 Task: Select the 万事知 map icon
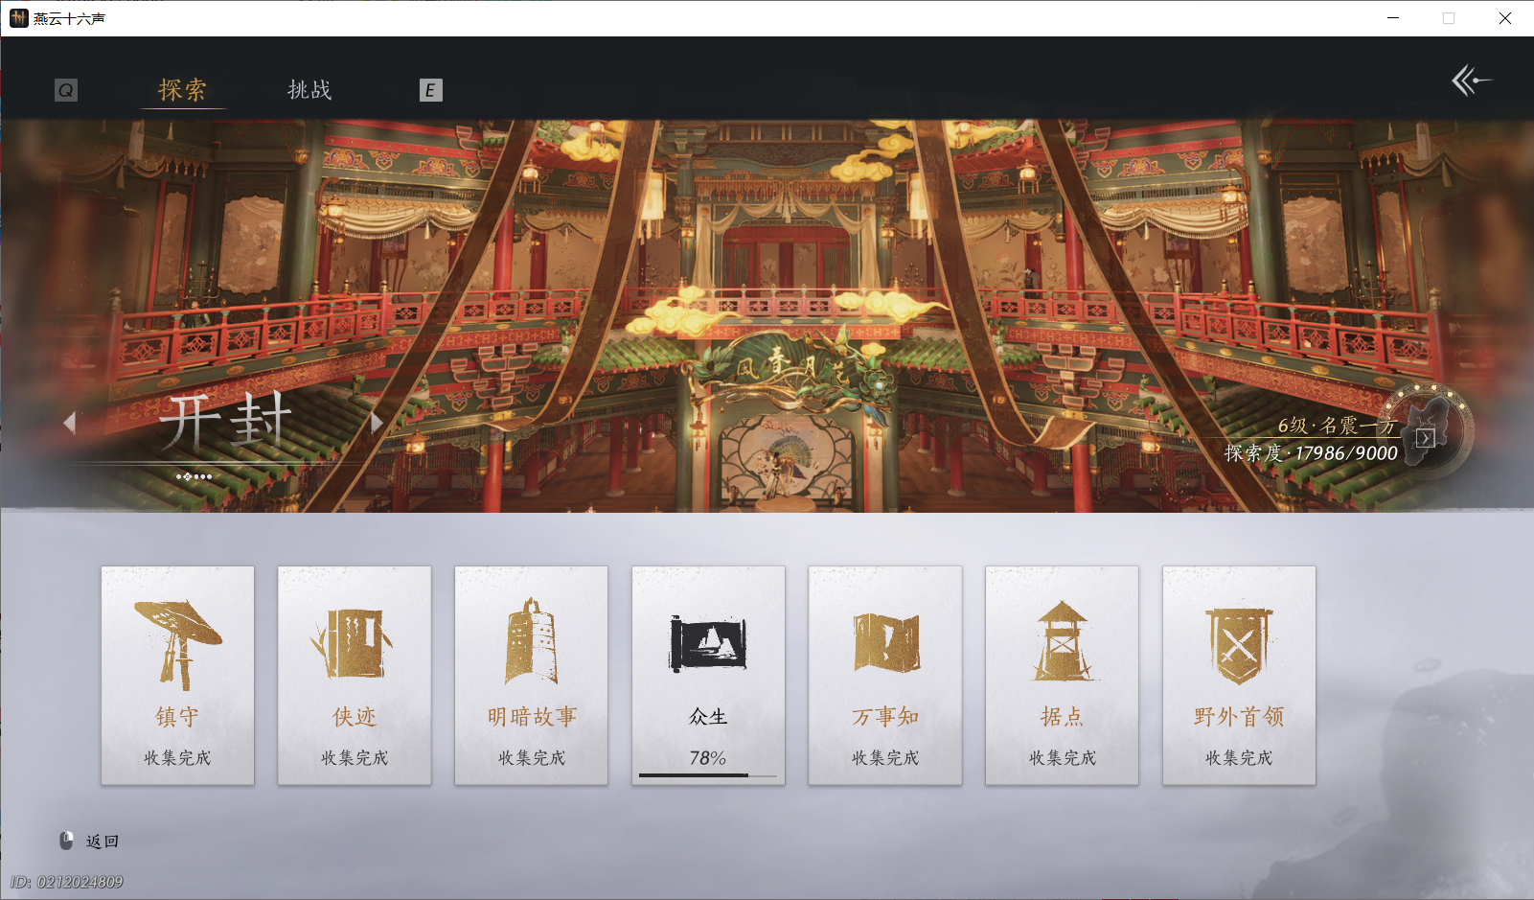tap(884, 640)
